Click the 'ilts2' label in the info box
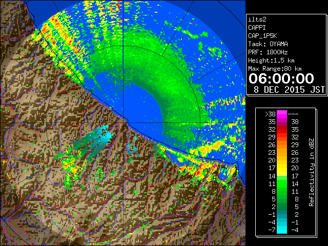 [x=257, y=19]
